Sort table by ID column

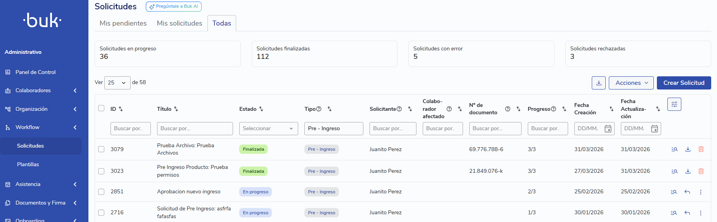[x=121, y=109]
